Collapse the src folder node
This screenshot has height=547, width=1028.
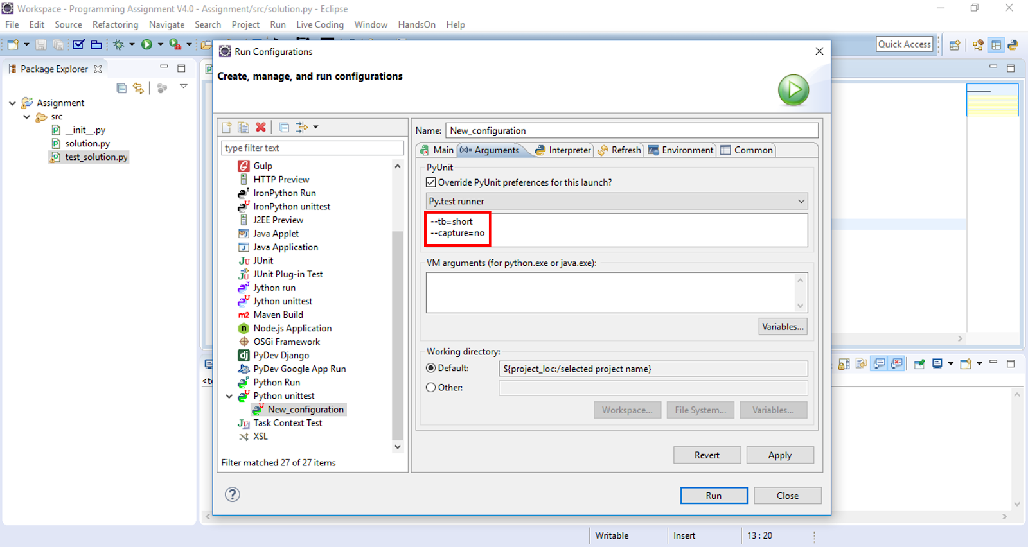[x=26, y=117]
